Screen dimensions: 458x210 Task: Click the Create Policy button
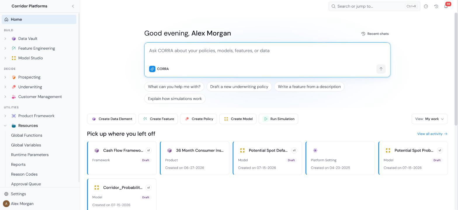199,119
